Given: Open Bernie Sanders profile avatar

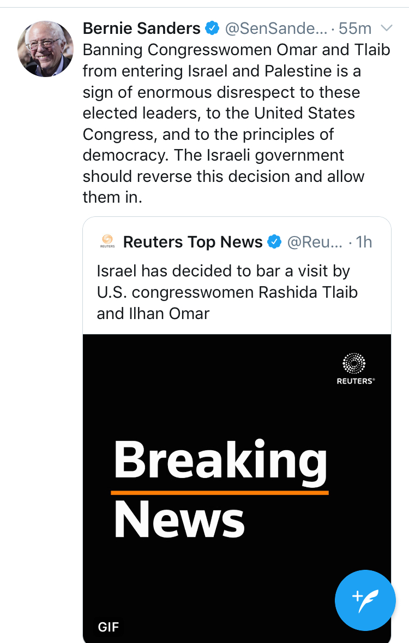Looking at the screenshot, I should tap(45, 49).
